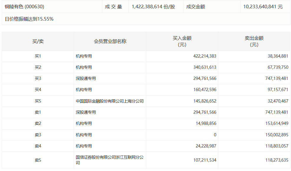
Task: Click 深股通专用 in the 买3 row
Action: click(x=86, y=78)
